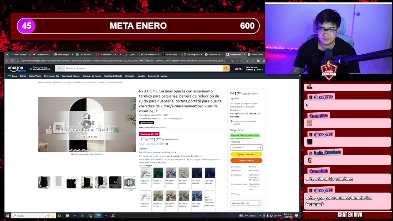
Task: Select the first black curtain thumbnail
Action: point(44,182)
